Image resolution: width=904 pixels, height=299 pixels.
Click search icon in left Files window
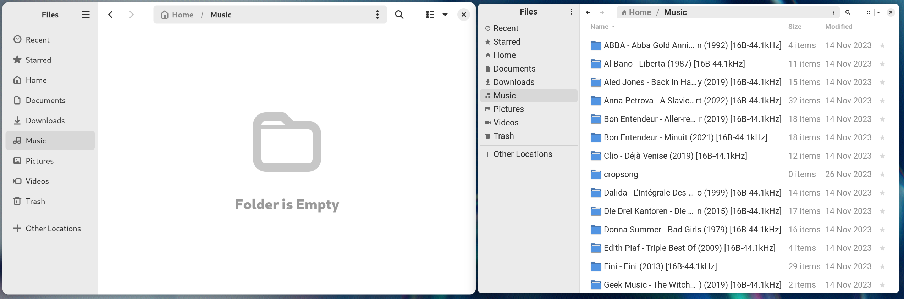(x=399, y=15)
